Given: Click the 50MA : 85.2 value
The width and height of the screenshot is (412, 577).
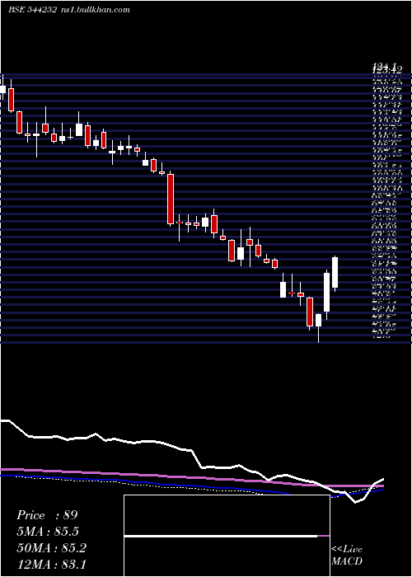Looking at the screenshot, I should 51,548.
